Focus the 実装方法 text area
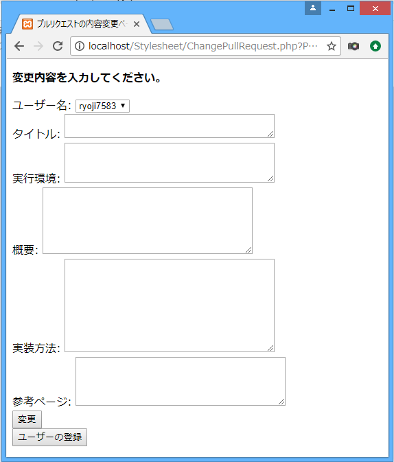 click(x=170, y=305)
